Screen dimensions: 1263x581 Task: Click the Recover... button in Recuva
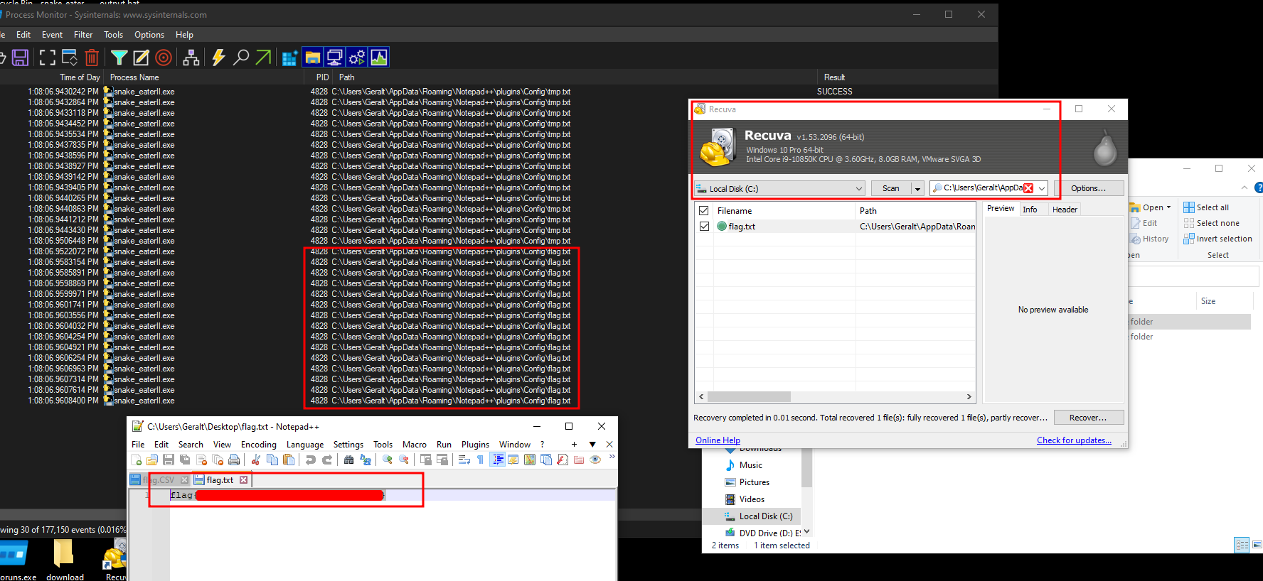pyautogui.click(x=1088, y=418)
